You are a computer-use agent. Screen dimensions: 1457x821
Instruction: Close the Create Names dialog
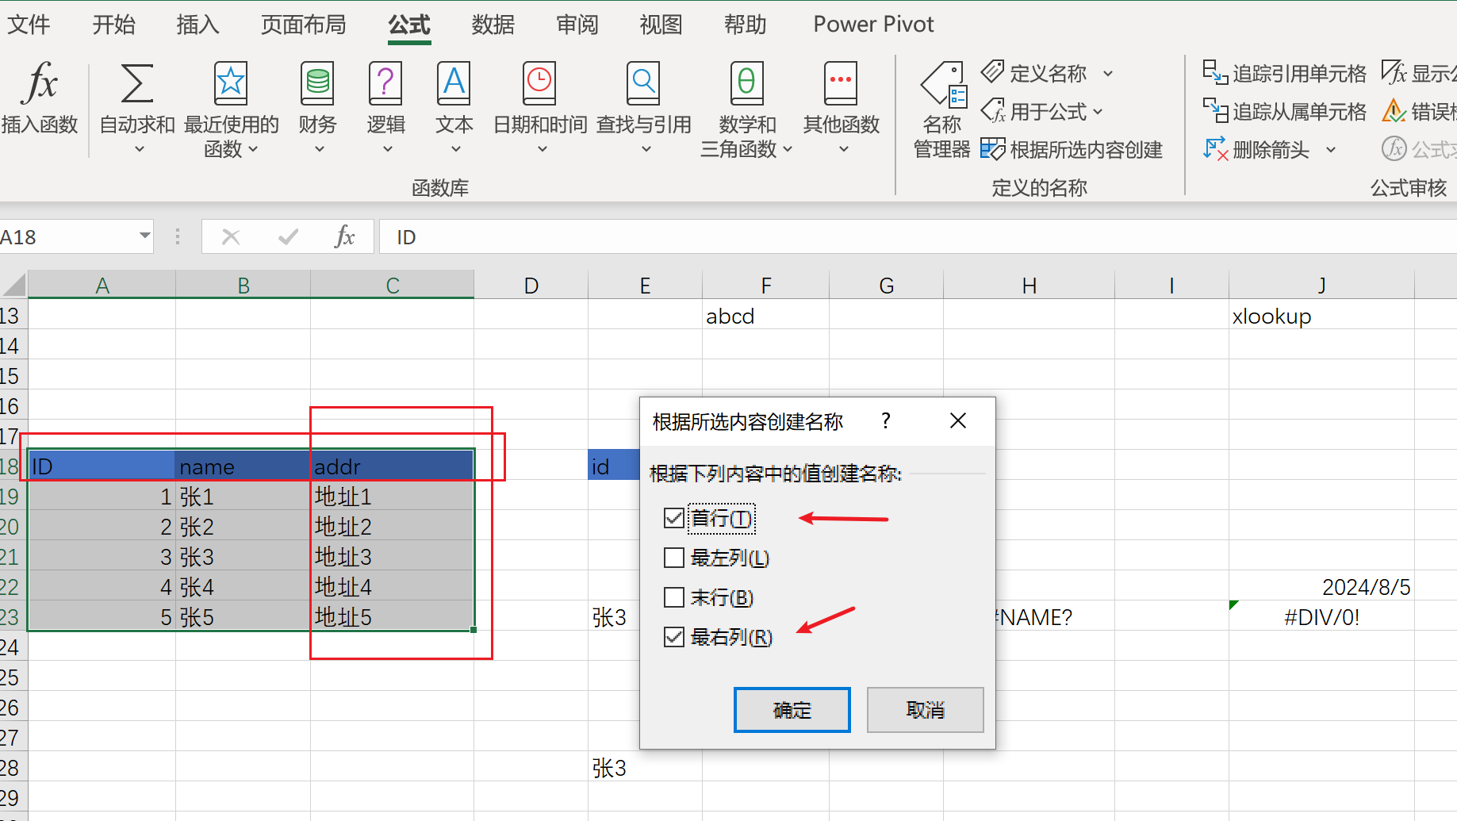click(958, 420)
